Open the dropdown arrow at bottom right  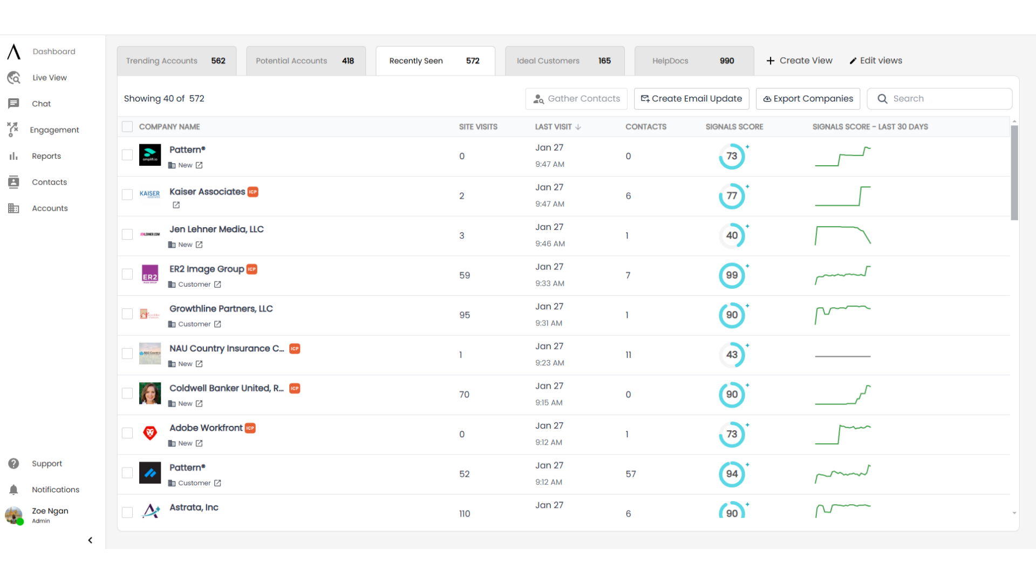click(x=1015, y=513)
